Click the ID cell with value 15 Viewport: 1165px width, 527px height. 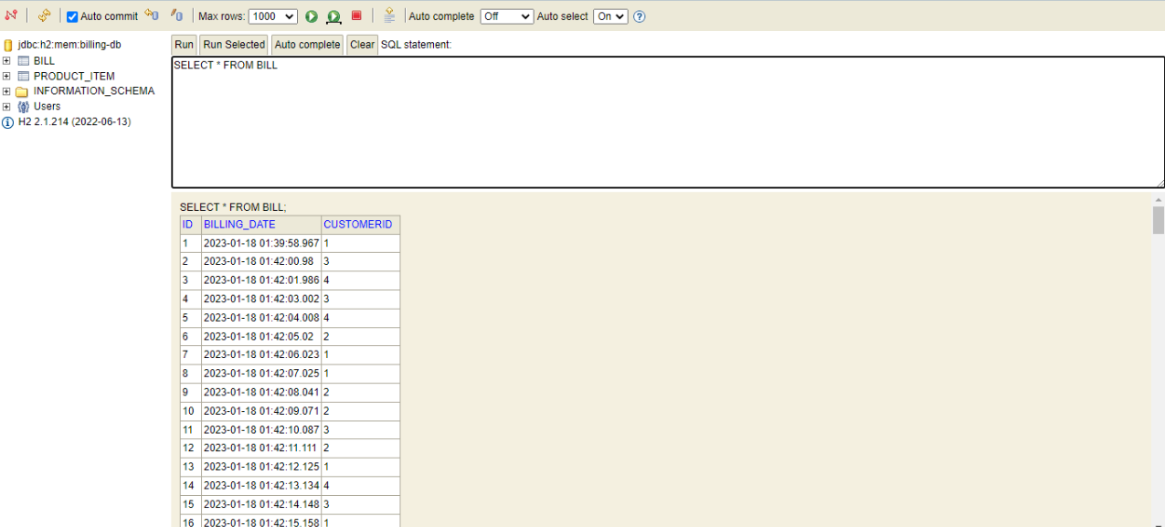coord(191,505)
